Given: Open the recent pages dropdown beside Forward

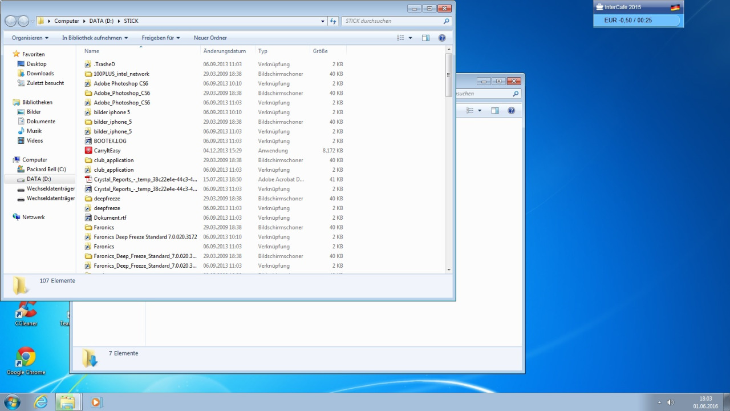Looking at the screenshot, I should tap(32, 21).
